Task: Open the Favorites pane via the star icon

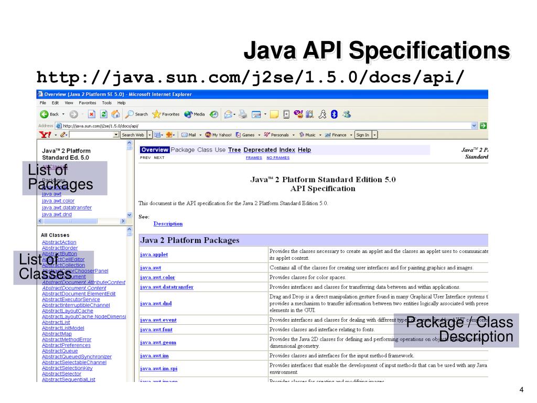Action: coord(166,114)
